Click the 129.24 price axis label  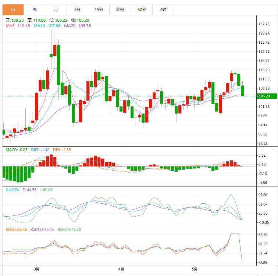point(264,33)
